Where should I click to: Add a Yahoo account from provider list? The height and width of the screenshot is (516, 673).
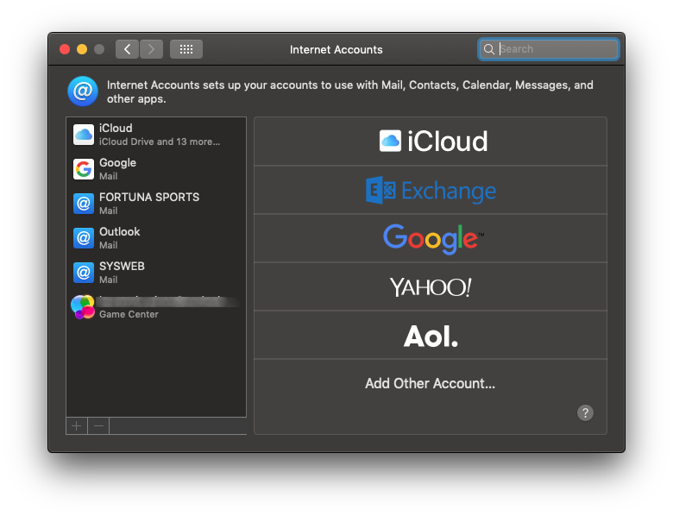[x=431, y=286]
